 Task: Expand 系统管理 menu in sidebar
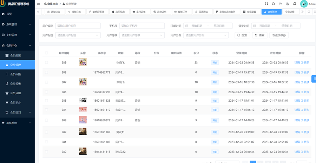17,24
